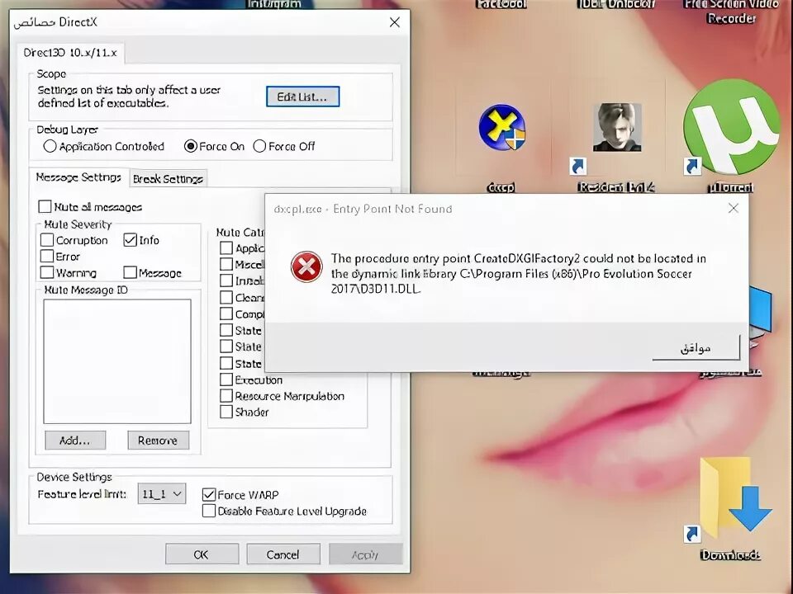Viewport: 793px width, 594px height.
Task: Switch to the Break Settings tab
Action: point(168,179)
